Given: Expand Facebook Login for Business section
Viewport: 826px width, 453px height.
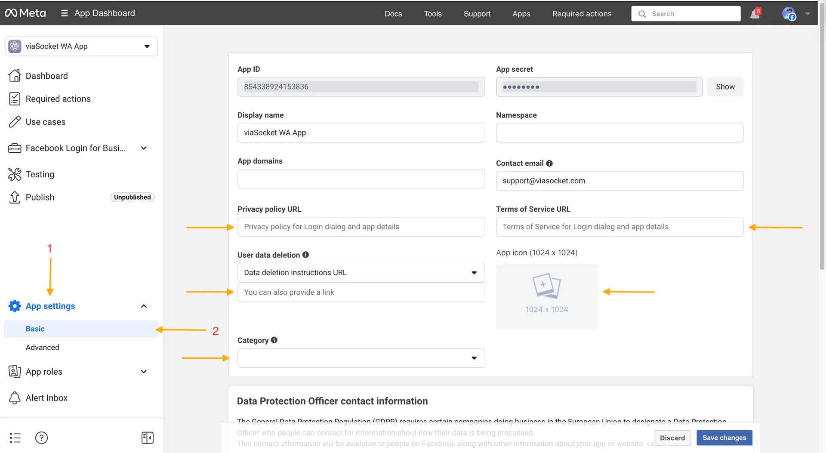Looking at the screenshot, I should point(144,148).
